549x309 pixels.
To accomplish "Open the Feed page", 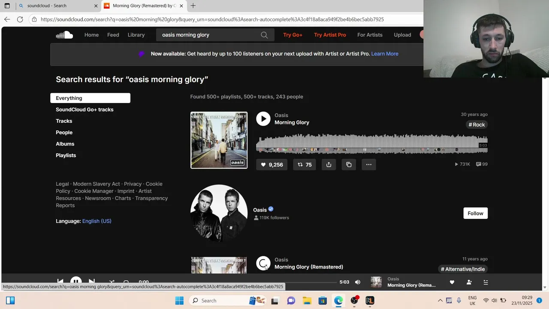I will point(113,35).
